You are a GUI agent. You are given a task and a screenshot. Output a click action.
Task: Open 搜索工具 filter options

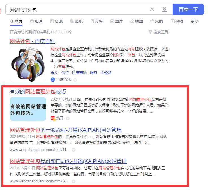(x=161, y=32)
